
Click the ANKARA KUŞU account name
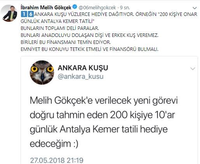coord(83,68)
